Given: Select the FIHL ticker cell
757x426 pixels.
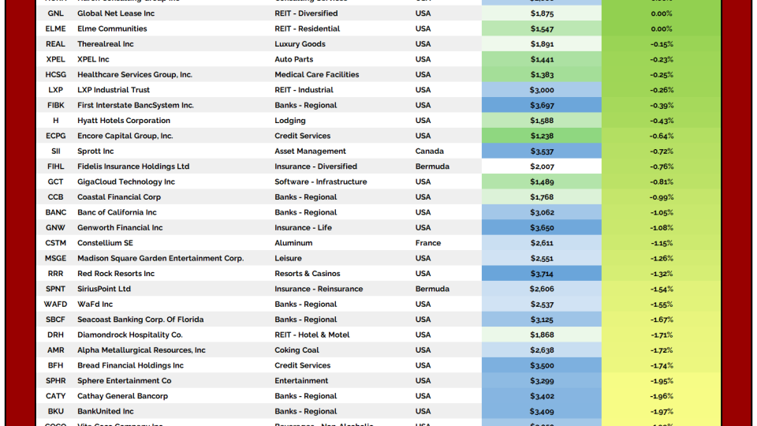Looking at the screenshot, I should click(x=56, y=166).
